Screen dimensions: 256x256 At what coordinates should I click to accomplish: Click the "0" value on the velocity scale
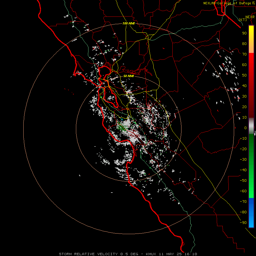click(x=245, y=128)
